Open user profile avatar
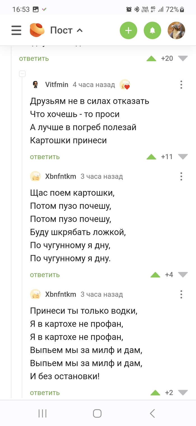 [x=176, y=30]
